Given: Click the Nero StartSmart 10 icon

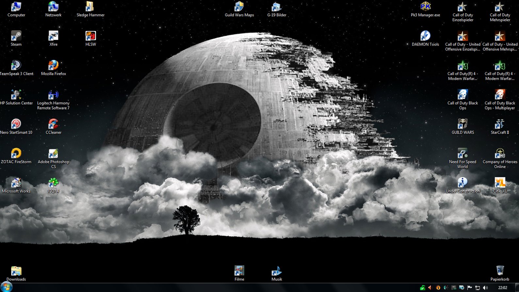Looking at the screenshot, I should pos(16,124).
